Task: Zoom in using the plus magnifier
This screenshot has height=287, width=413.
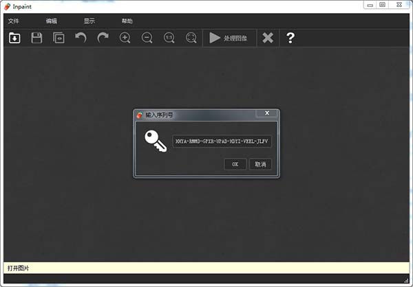Action: point(125,38)
